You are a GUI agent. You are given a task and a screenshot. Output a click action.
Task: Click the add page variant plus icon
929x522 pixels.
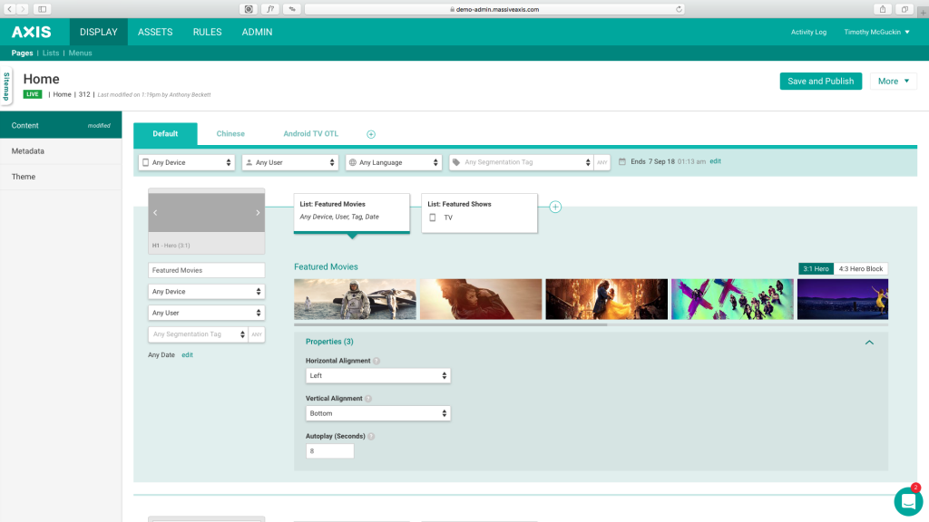pyautogui.click(x=371, y=134)
